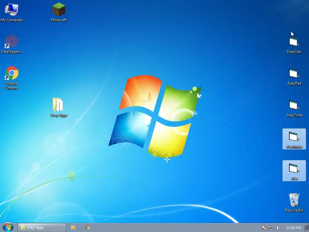Open Action Center flag tray icon
This screenshot has height=232, width=309.
tap(264, 228)
